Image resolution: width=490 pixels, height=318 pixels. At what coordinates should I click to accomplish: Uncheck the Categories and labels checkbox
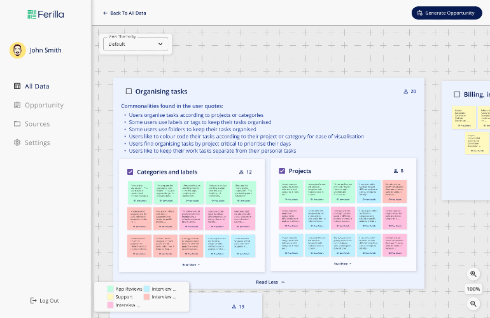click(130, 172)
